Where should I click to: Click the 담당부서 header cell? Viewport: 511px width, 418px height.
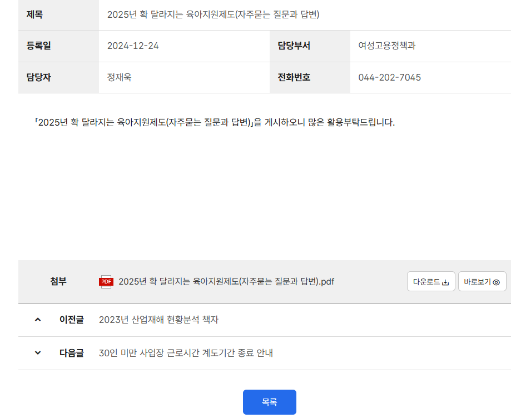310,46
